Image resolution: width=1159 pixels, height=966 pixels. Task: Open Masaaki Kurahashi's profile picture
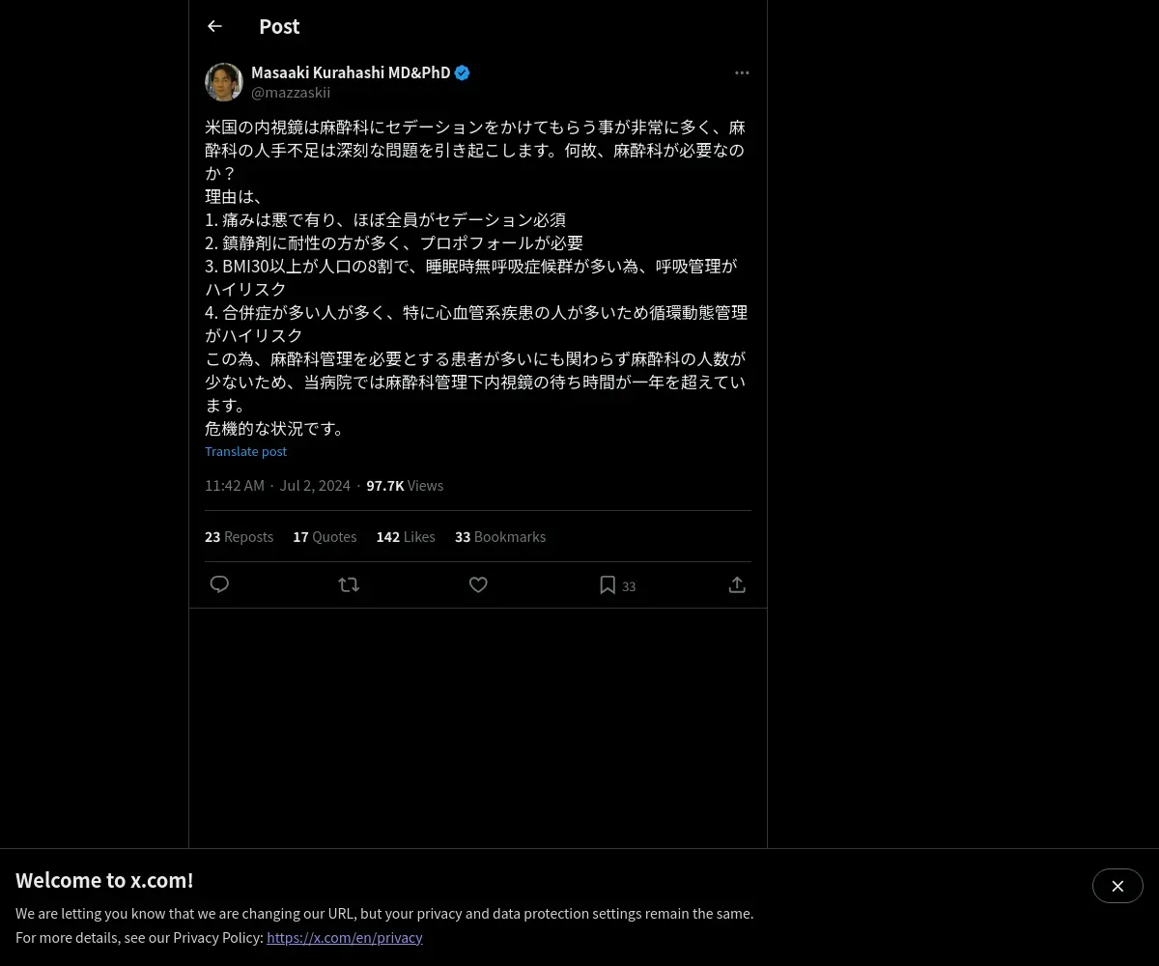pyautogui.click(x=224, y=82)
